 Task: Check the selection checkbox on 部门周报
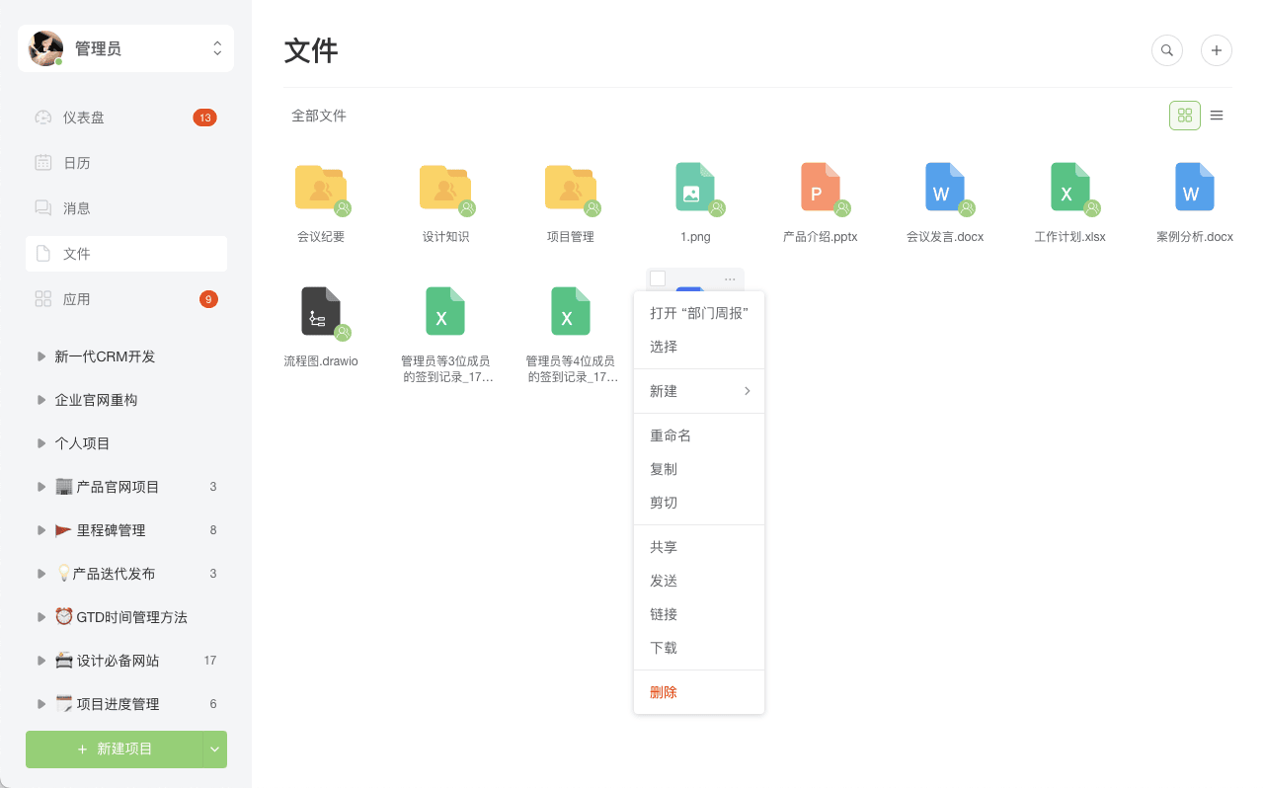click(657, 278)
